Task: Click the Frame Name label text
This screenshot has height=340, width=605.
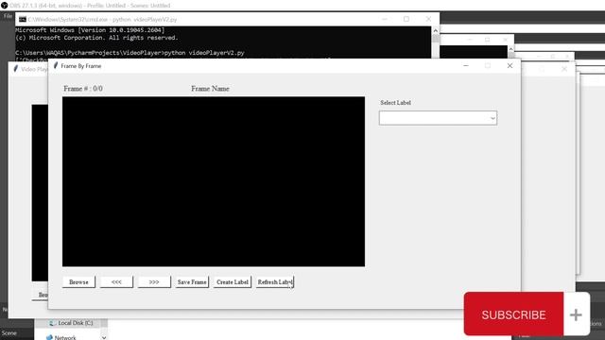Action: coord(210,88)
